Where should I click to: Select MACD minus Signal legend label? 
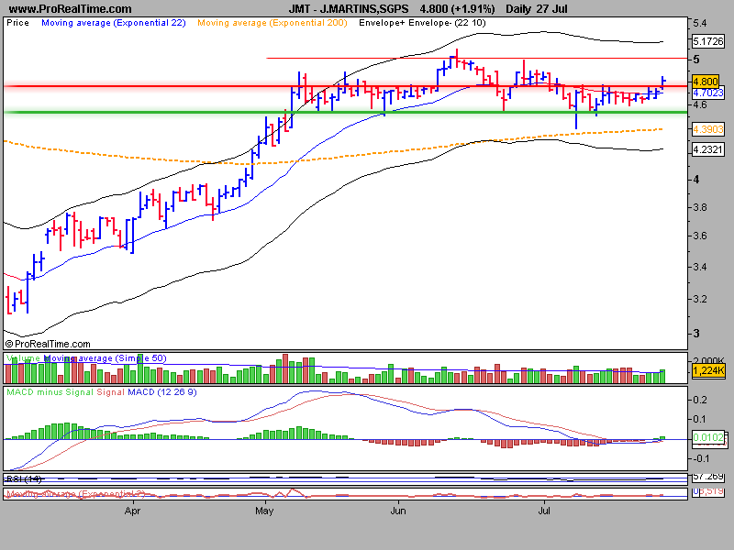pyautogui.click(x=50, y=392)
